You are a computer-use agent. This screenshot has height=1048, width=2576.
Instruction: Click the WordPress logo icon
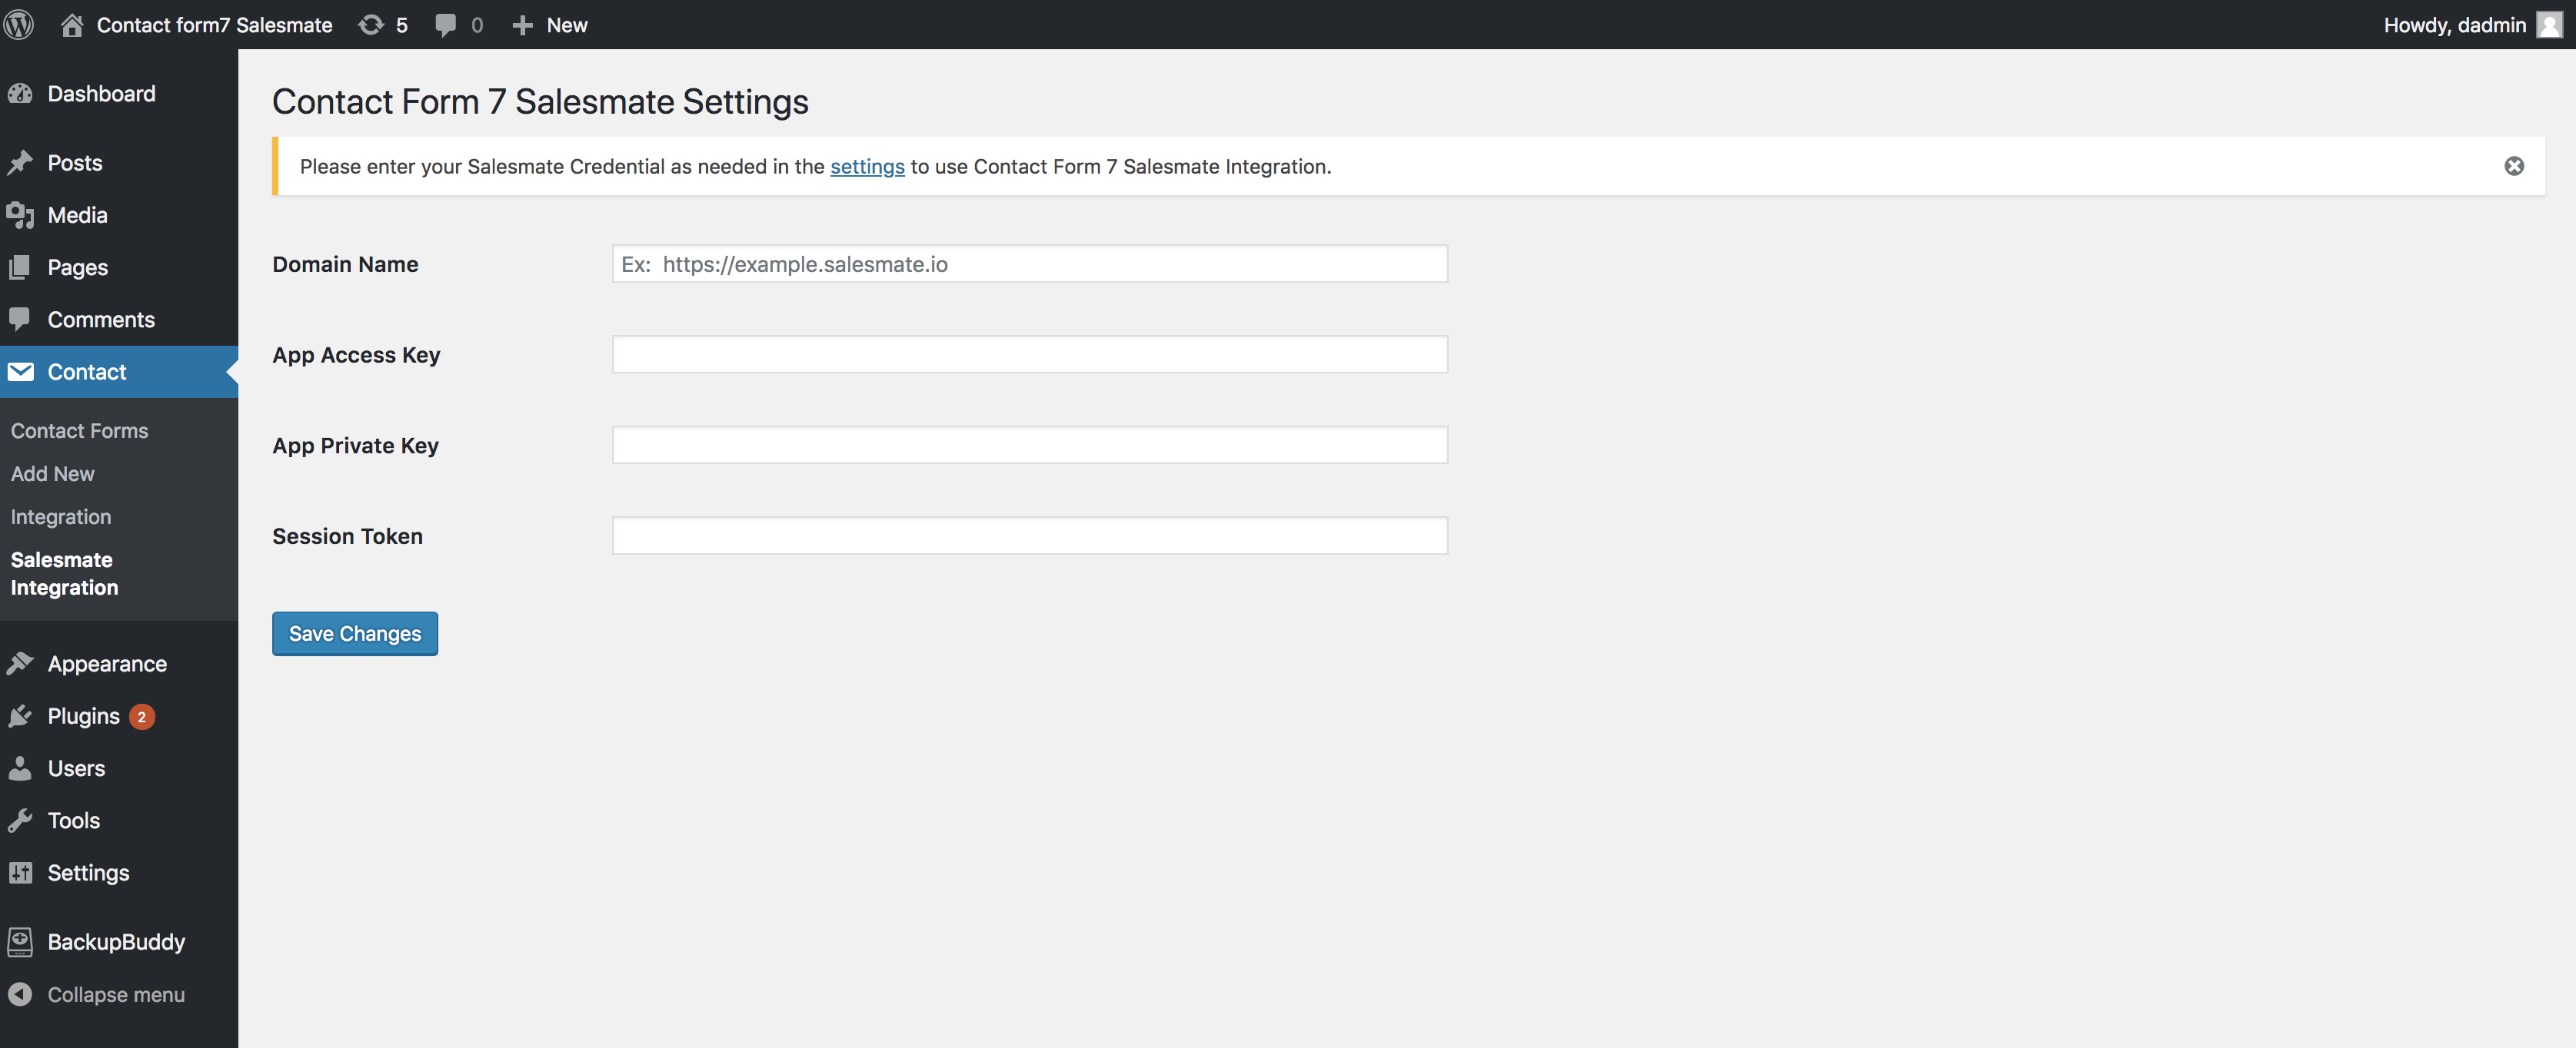[x=19, y=24]
